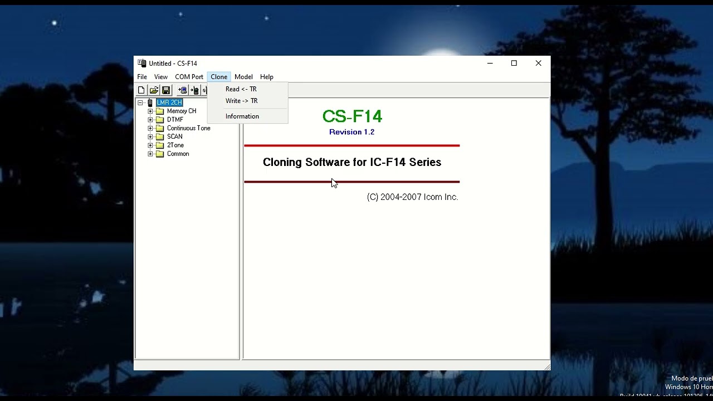Minimize the CS-F14 window
The width and height of the screenshot is (713, 401).
490,63
